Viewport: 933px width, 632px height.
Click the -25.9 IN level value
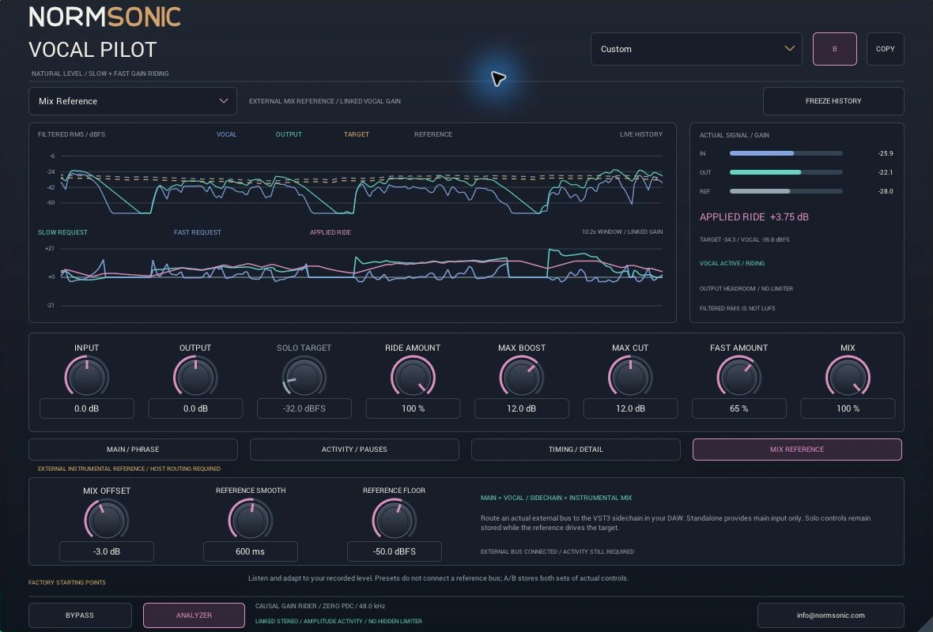pos(886,153)
